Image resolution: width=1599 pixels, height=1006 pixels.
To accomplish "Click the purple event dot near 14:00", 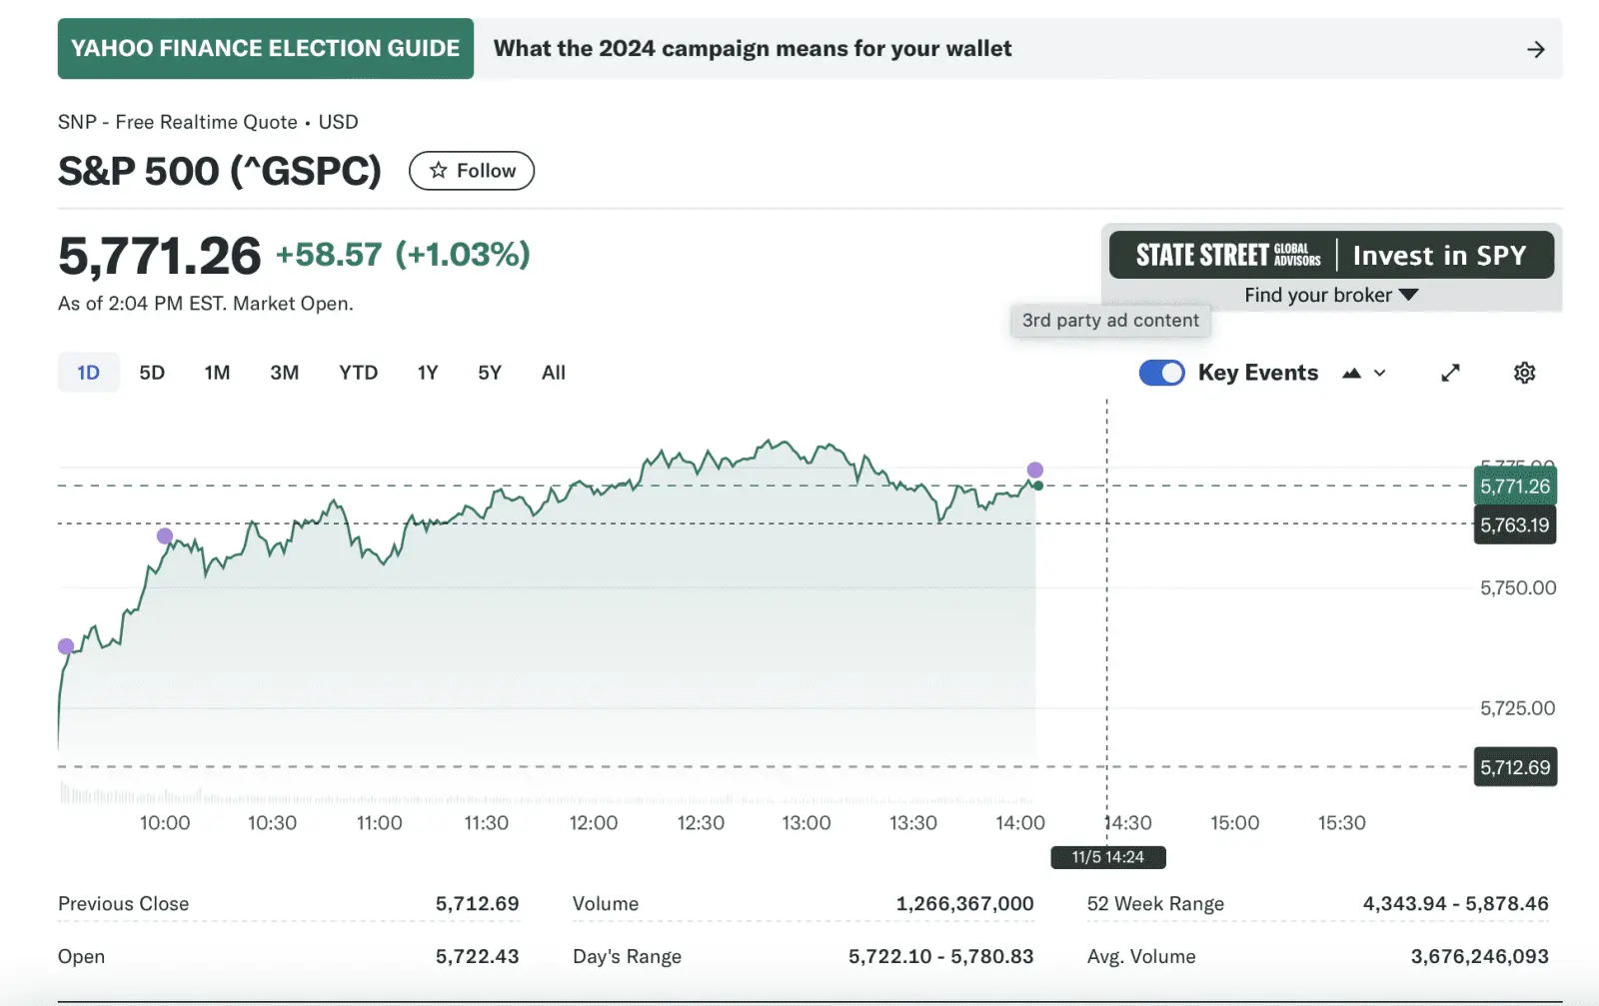I will click(1035, 470).
